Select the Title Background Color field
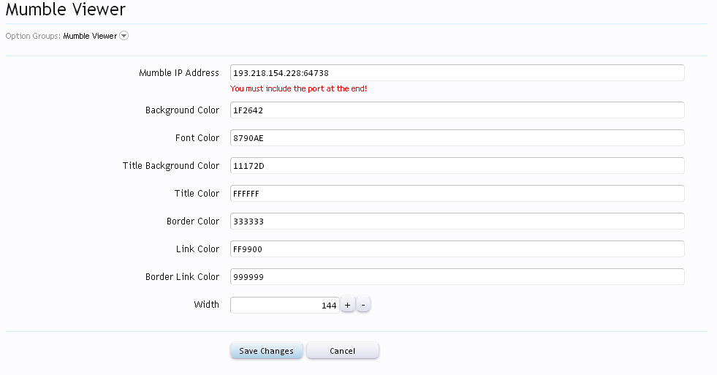This screenshot has height=375, width=717. coord(458,165)
